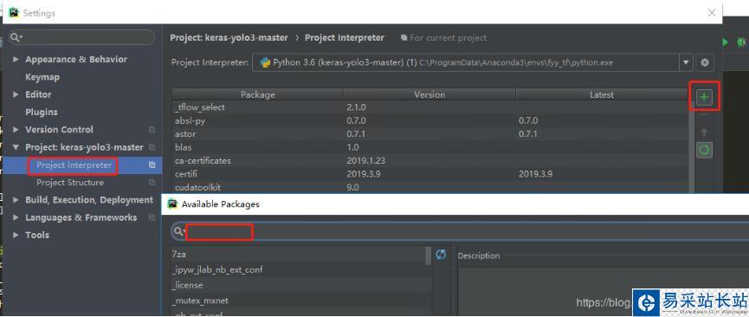Open the Plugins settings page
This screenshot has height=317, width=749.
pyautogui.click(x=42, y=112)
